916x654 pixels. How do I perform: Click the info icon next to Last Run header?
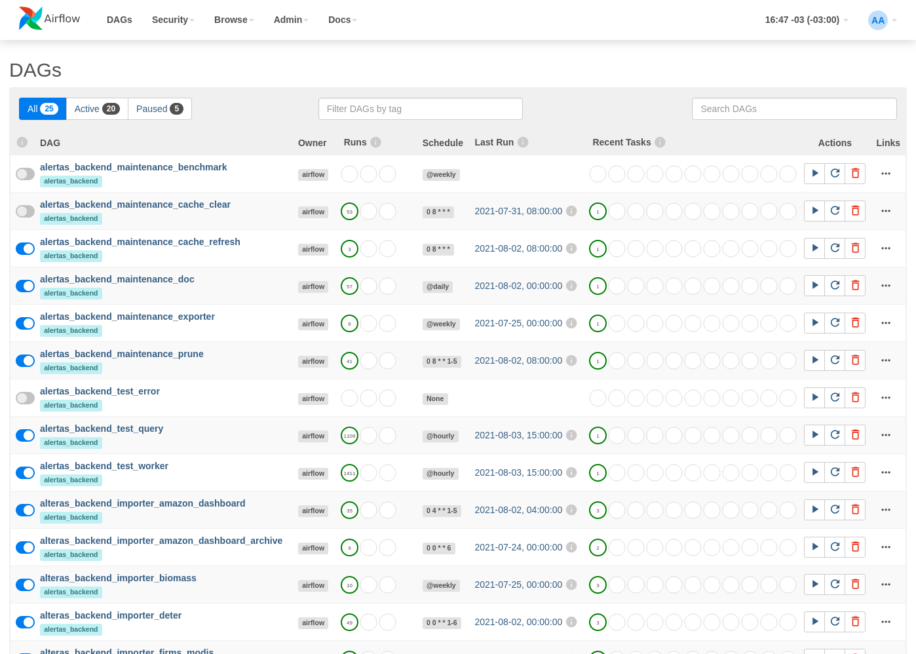[523, 142]
